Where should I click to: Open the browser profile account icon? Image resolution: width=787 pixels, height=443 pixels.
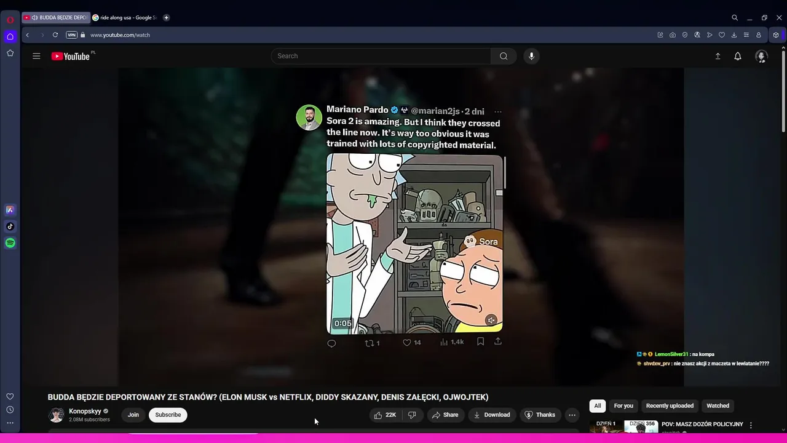(759, 35)
